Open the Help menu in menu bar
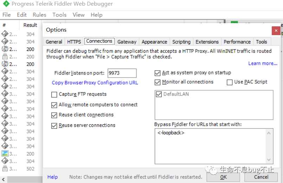283x183 pixels. pyautogui.click(x=96, y=15)
